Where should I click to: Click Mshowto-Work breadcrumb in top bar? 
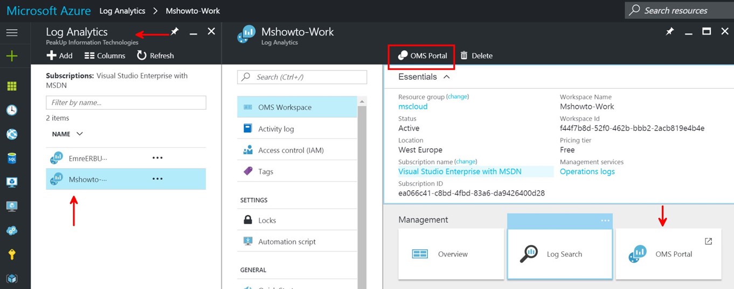[193, 11]
